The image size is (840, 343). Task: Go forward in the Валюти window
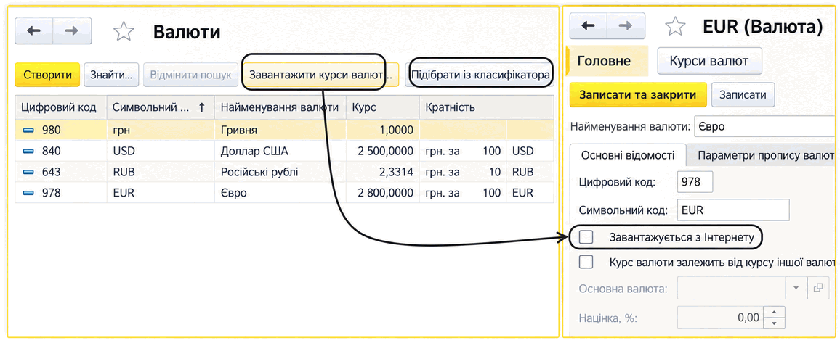[72, 31]
